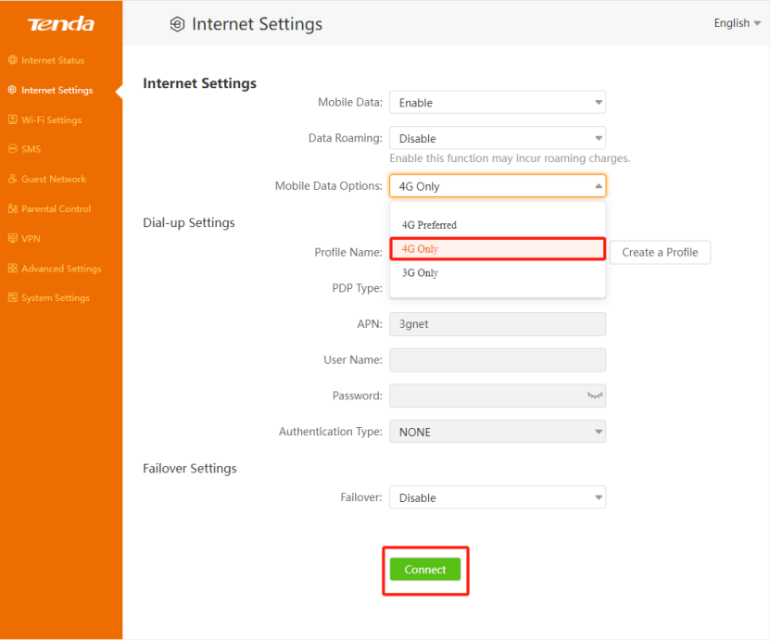The image size is (770, 641).
Task: Show password using the eye icon
Action: click(x=594, y=396)
